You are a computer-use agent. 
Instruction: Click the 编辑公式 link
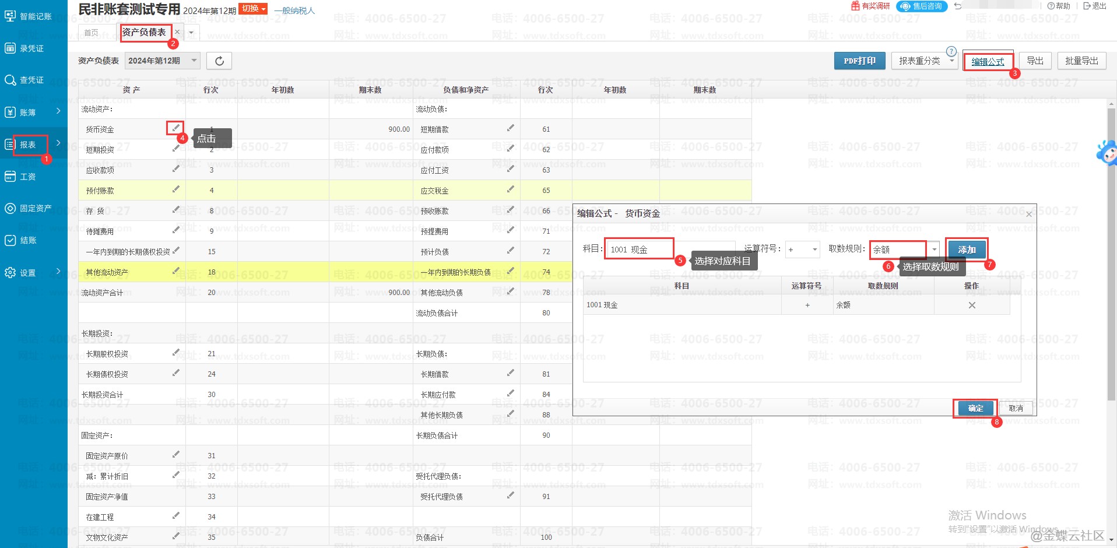click(x=988, y=62)
